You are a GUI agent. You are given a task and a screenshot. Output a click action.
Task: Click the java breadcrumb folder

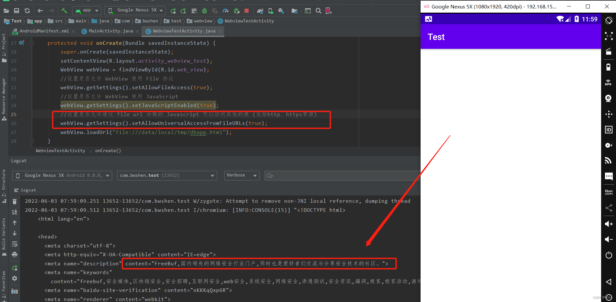pyautogui.click(x=100, y=21)
